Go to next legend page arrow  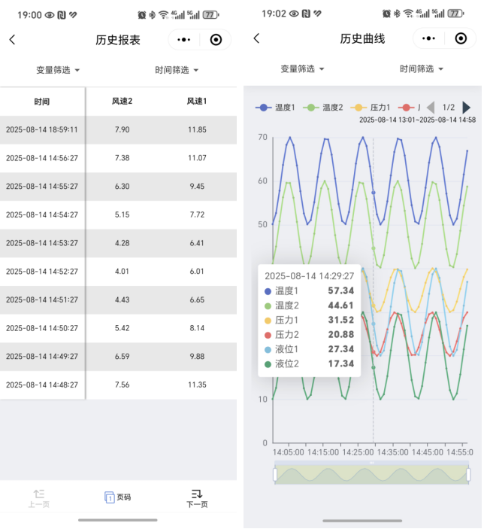click(466, 108)
